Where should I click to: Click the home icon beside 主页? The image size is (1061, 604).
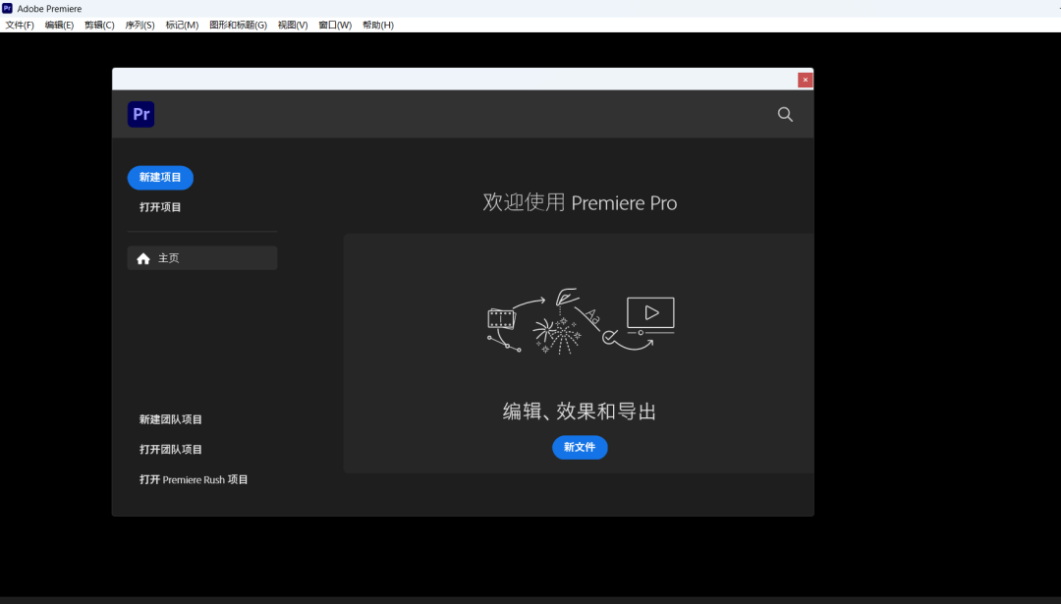tap(143, 258)
